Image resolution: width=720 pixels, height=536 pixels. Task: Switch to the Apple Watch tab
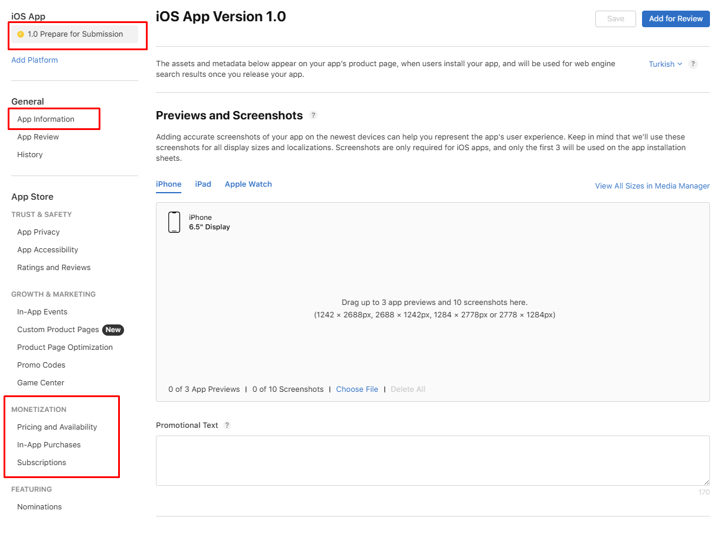tap(248, 184)
